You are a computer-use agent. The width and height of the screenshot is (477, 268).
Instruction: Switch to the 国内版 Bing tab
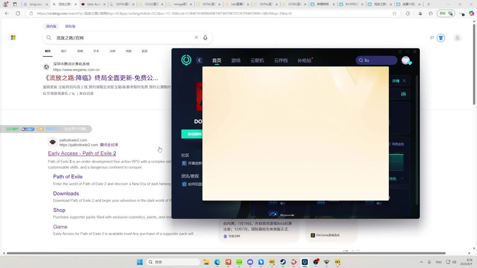[x=51, y=26]
